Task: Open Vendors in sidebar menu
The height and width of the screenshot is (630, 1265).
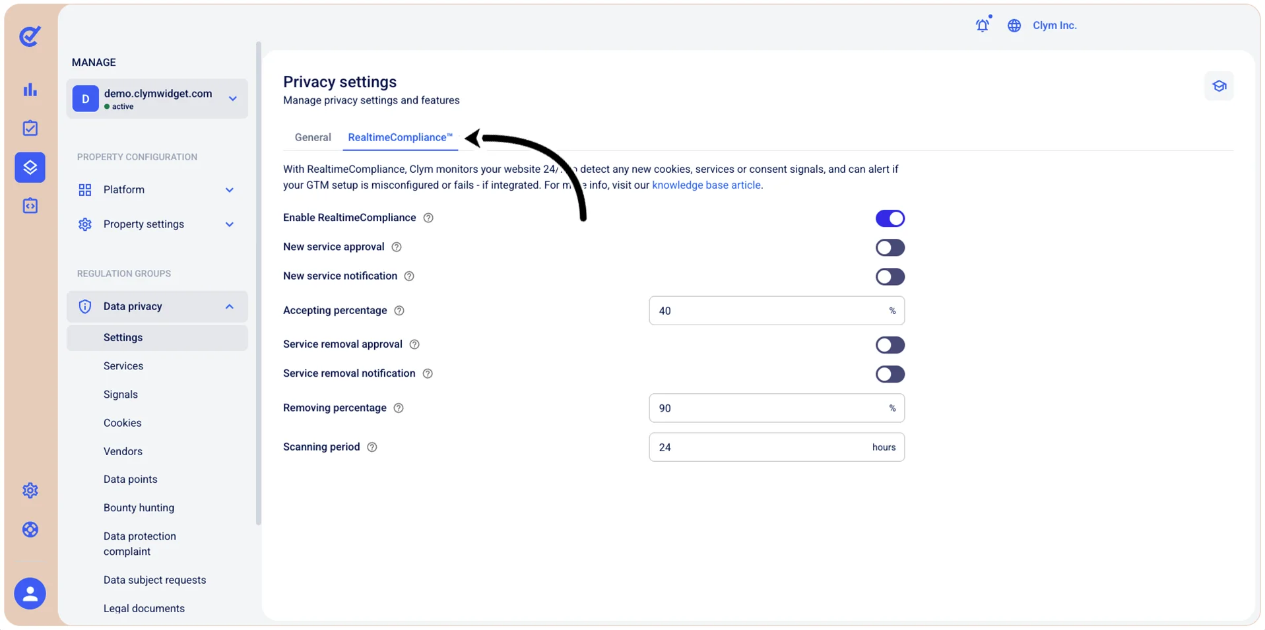Action: pyautogui.click(x=123, y=451)
